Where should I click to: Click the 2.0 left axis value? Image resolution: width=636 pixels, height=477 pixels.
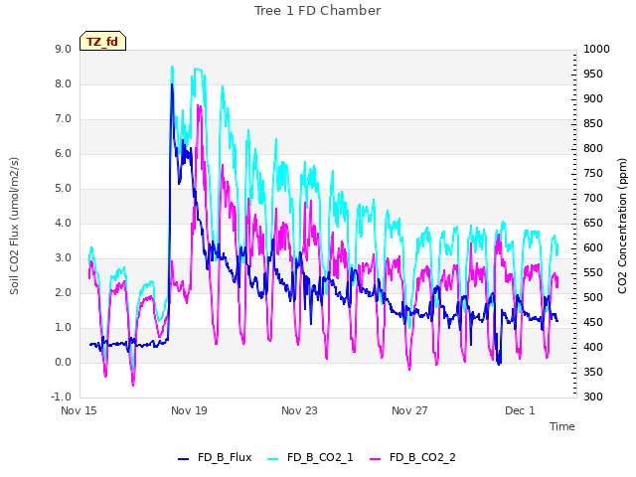[x=63, y=293]
